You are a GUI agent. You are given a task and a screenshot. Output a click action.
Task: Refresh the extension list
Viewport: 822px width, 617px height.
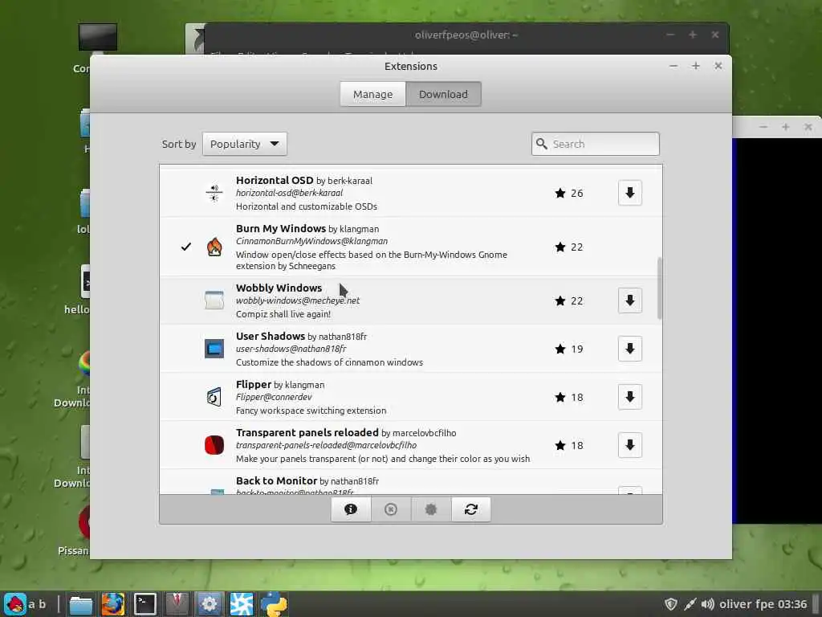470,509
